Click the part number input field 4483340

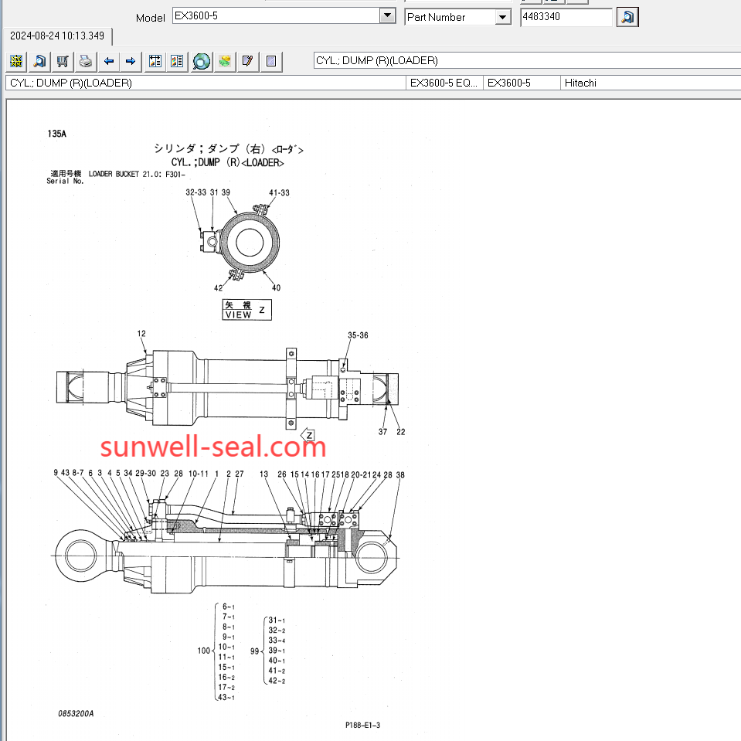[x=566, y=17]
